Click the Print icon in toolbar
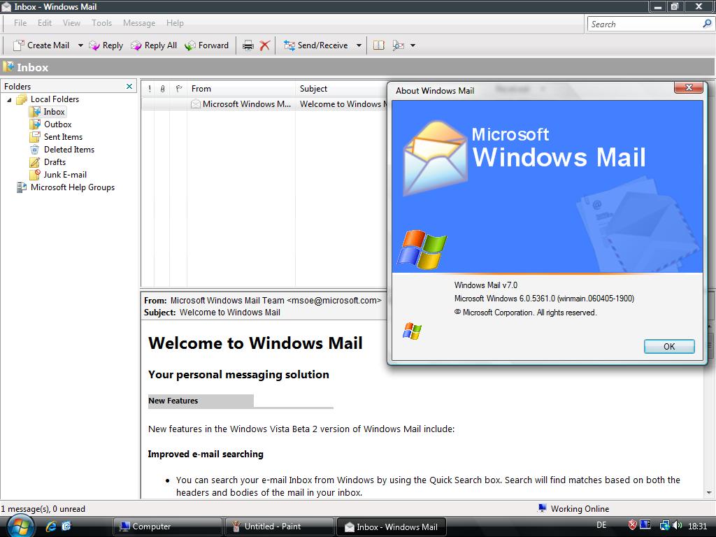The image size is (716, 537). tap(248, 45)
